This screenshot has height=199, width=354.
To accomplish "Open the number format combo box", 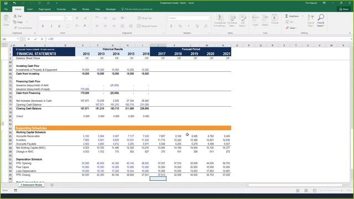I will pos(189,18).
